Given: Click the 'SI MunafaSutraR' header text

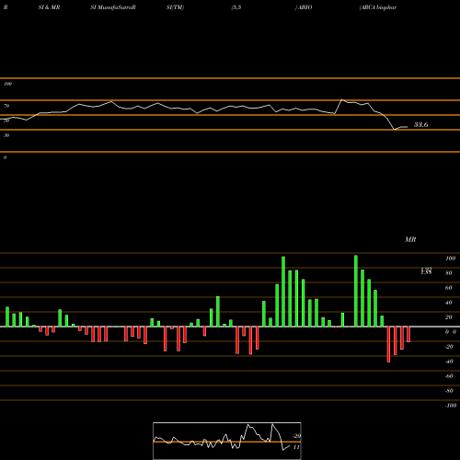Looking at the screenshot, I should point(113,7).
